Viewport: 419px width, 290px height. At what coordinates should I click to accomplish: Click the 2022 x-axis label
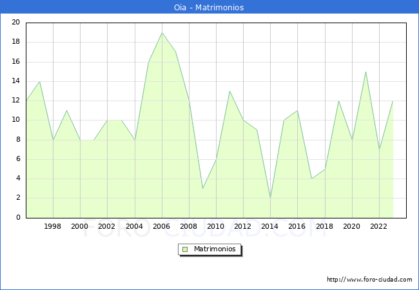pyautogui.click(x=379, y=227)
